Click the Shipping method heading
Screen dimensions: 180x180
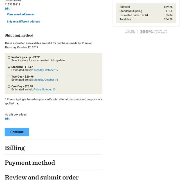pyautogui.click(x=19, y=35)
